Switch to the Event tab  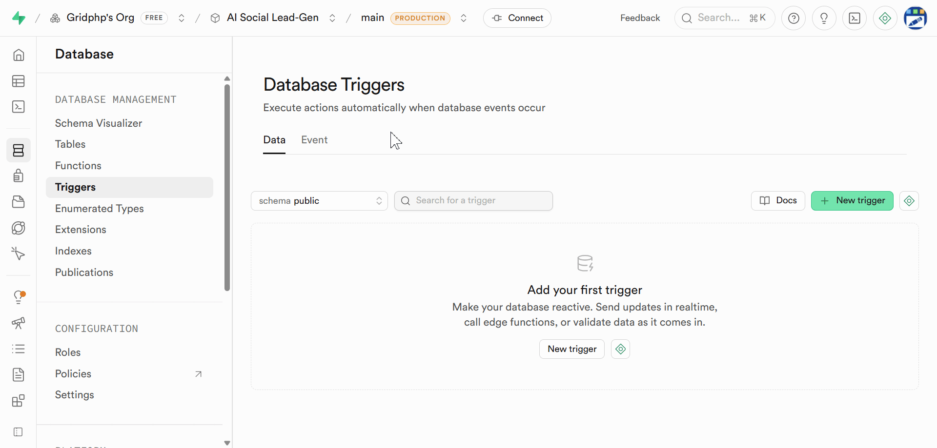(314, 140)
